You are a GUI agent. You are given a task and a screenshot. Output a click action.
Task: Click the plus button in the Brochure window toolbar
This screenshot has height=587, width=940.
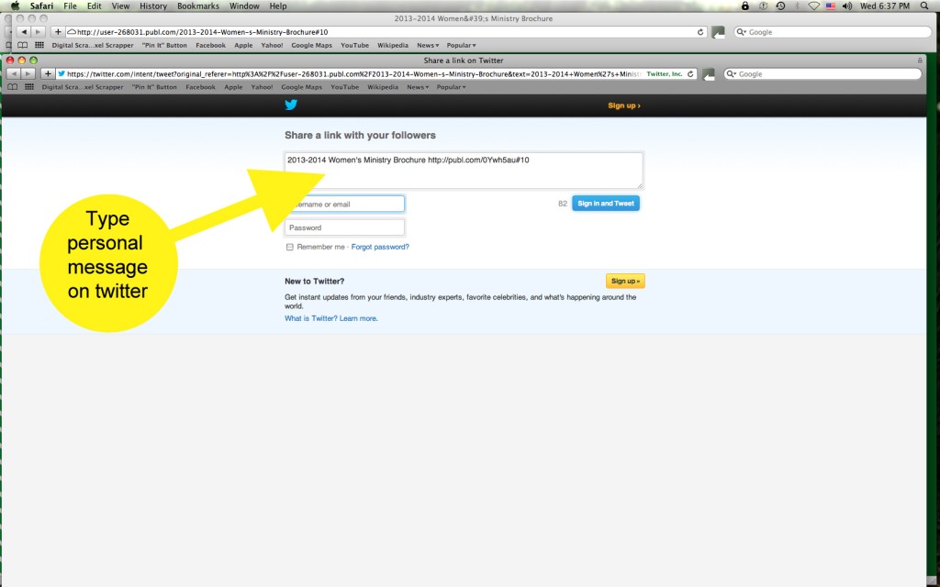tap(58, 32)
